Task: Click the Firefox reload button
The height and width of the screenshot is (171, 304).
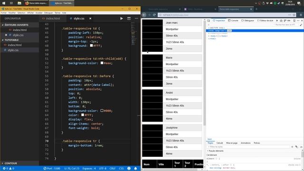Action: pos(154,15)
